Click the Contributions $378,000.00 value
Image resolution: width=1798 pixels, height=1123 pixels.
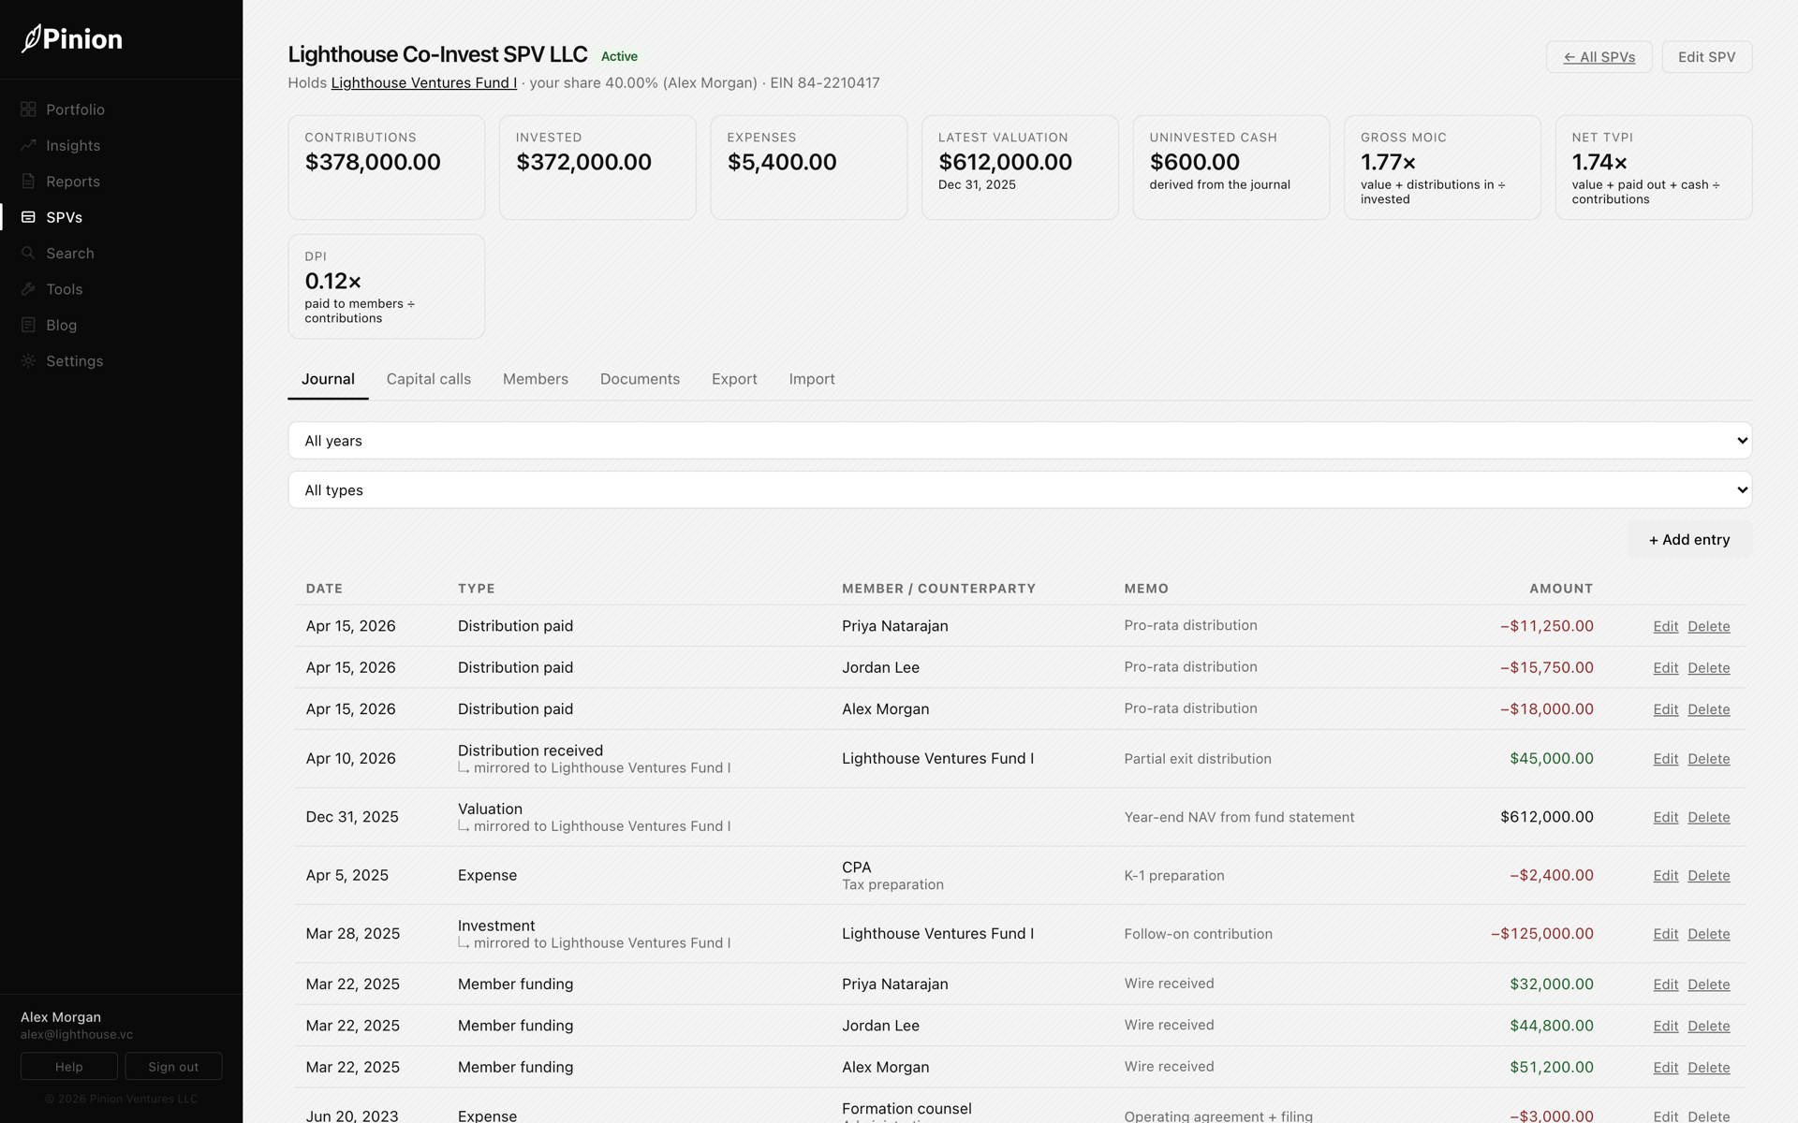pos(373,162)
